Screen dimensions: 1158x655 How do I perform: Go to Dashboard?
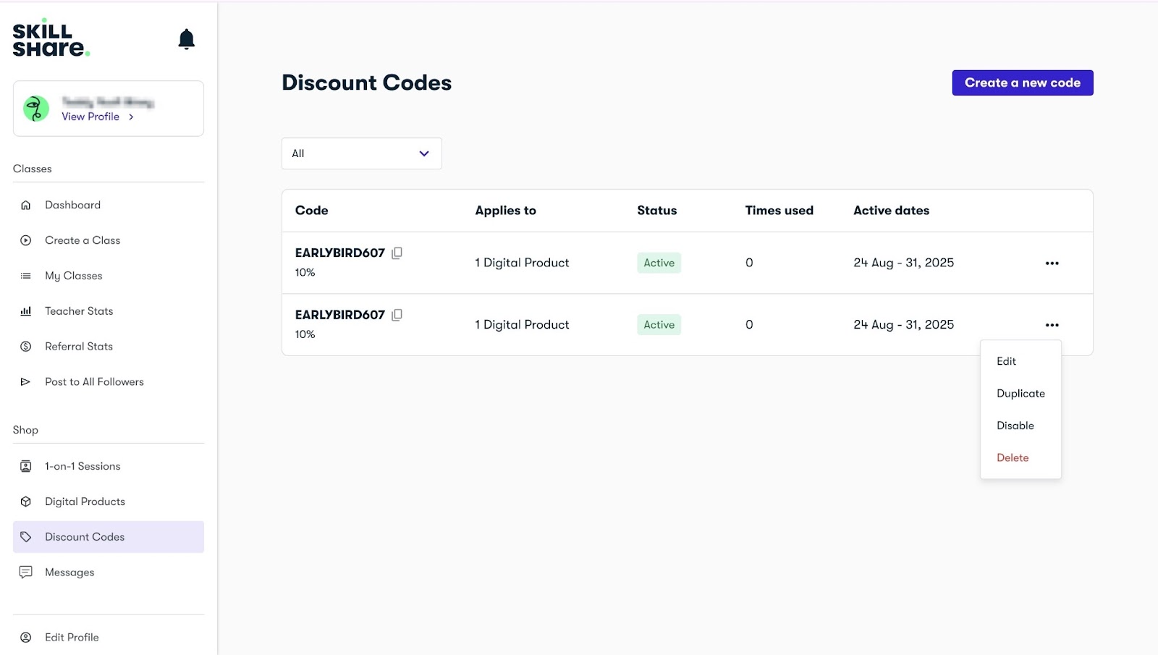click(72, 205)
